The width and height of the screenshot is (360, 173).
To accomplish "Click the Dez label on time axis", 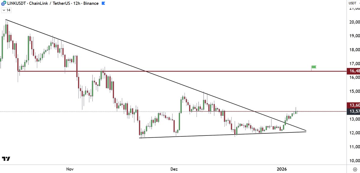I will click(x=174, y=169).
